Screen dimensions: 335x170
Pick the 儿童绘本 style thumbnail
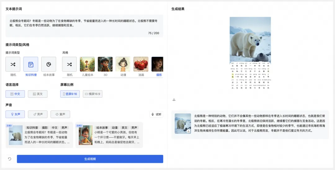tap(87, 64)
